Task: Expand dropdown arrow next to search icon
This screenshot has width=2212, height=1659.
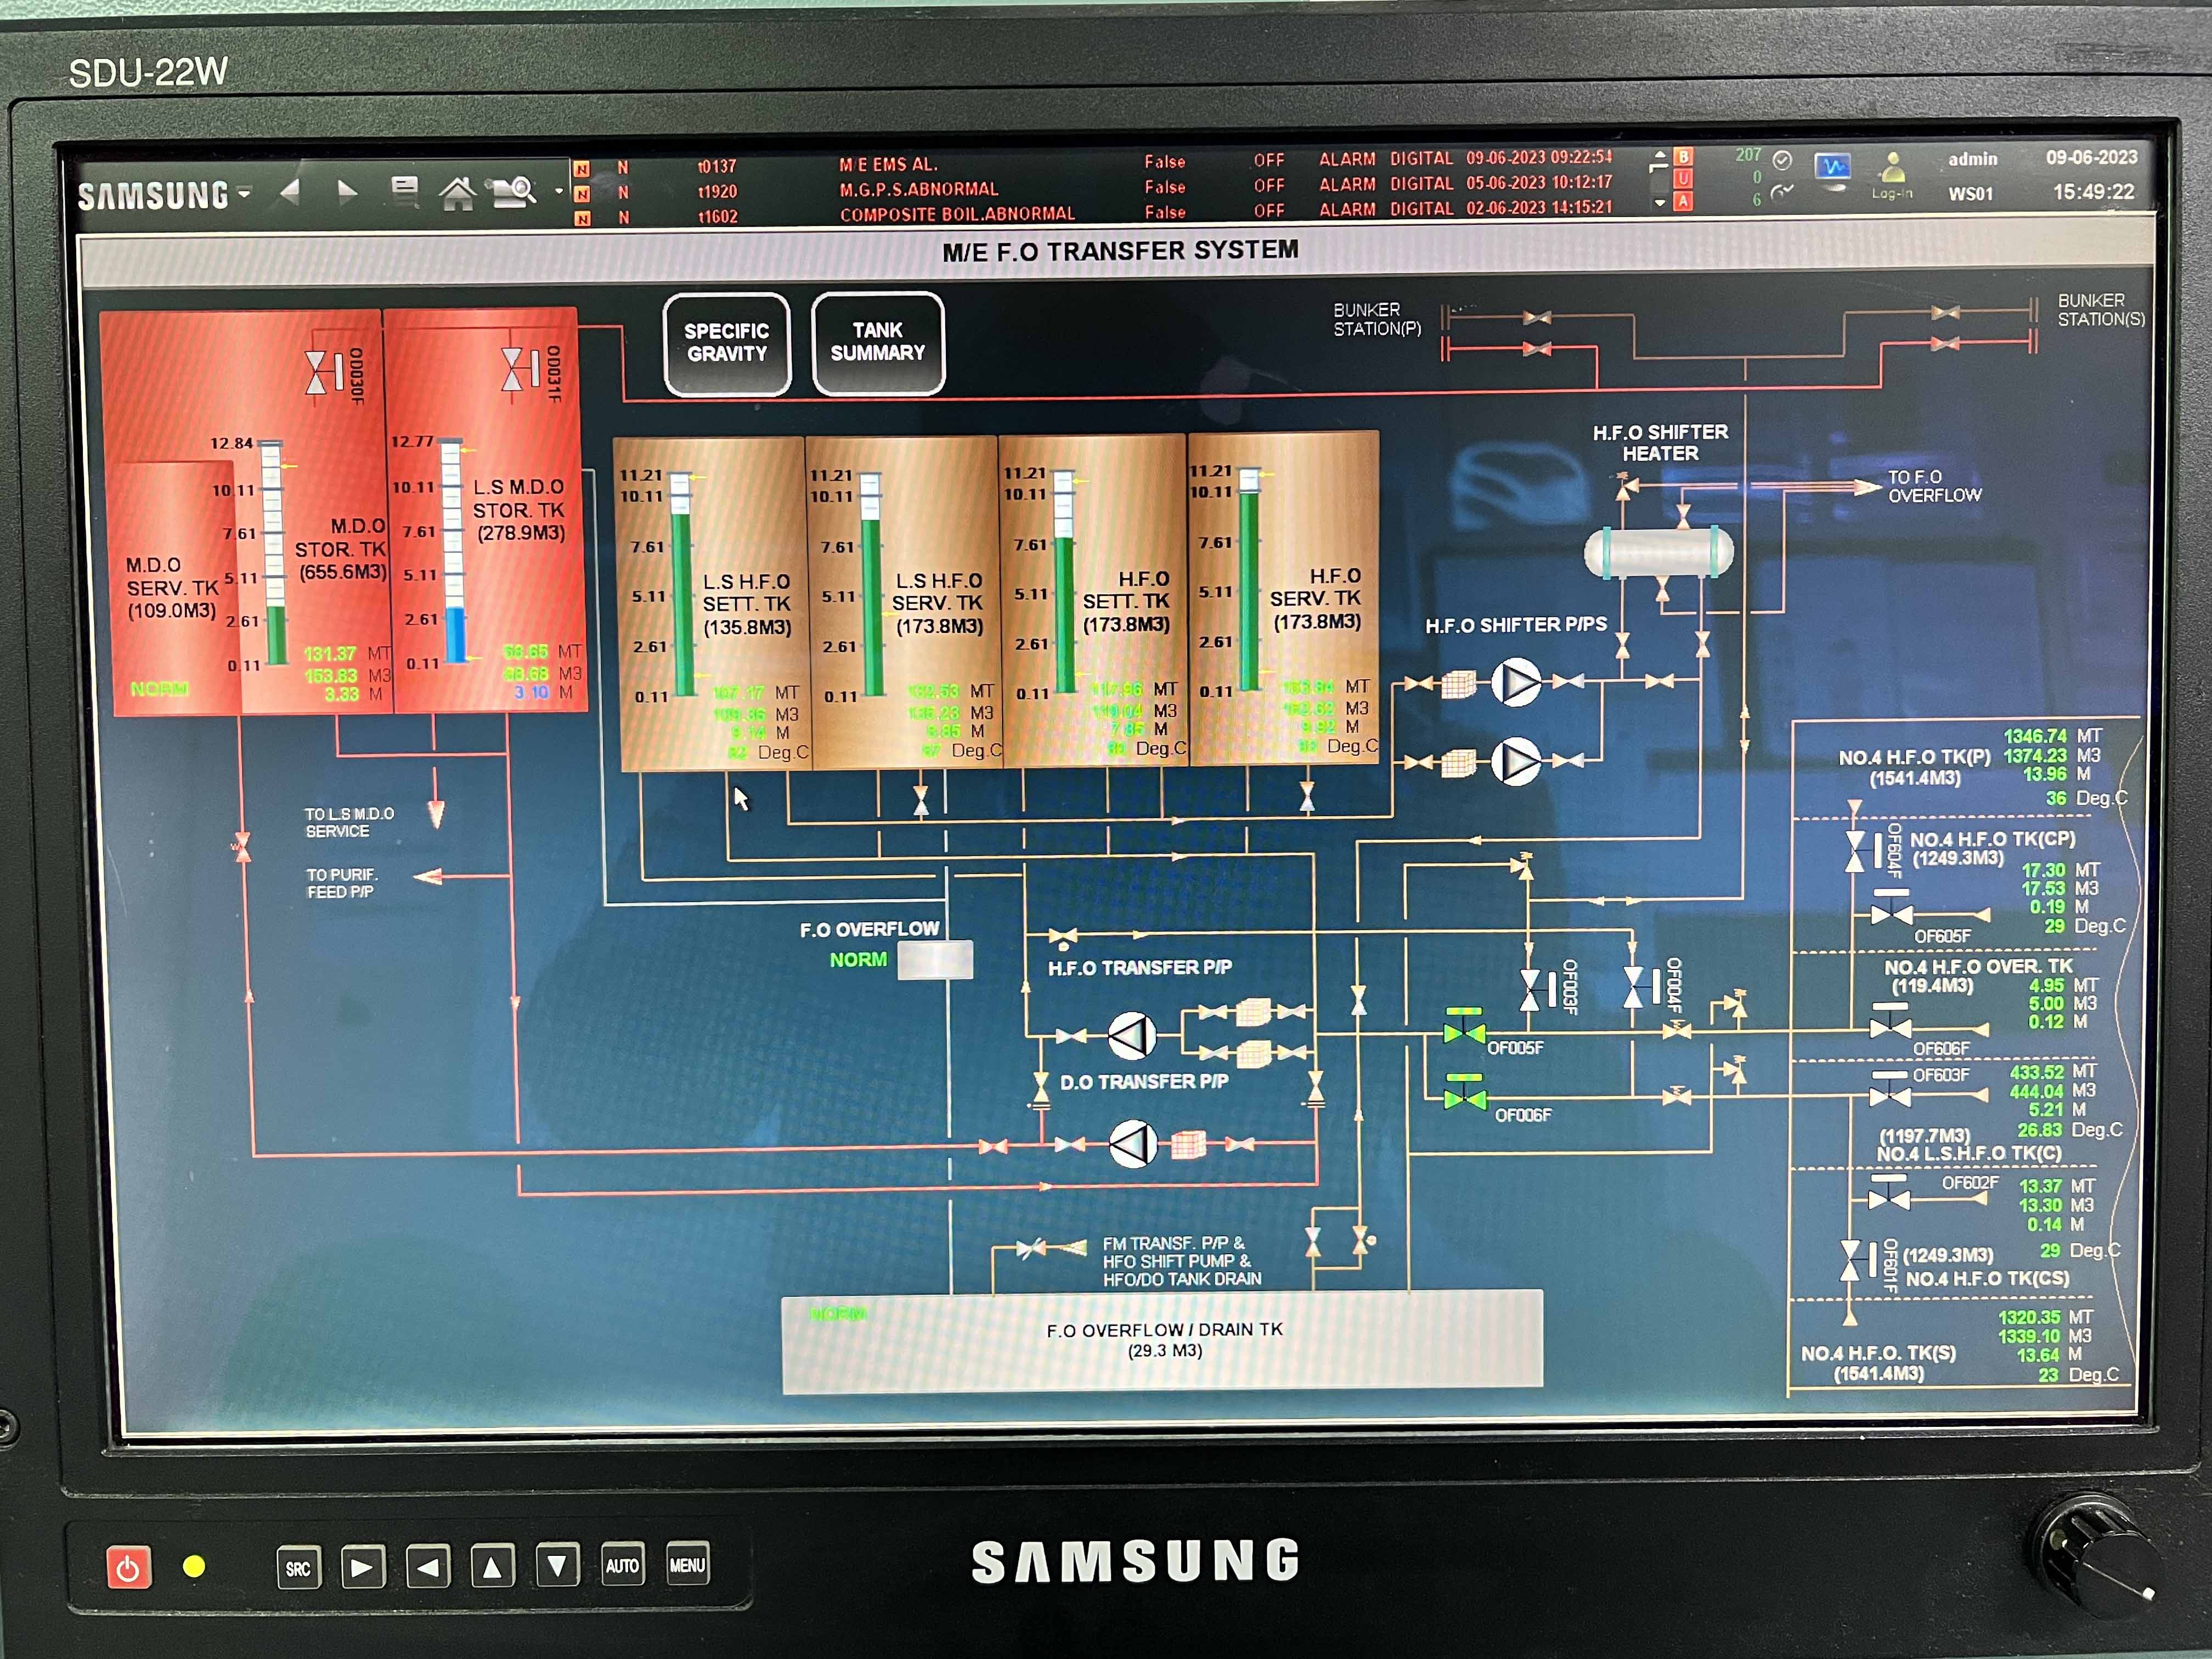Action: click(x=558, y=191)
